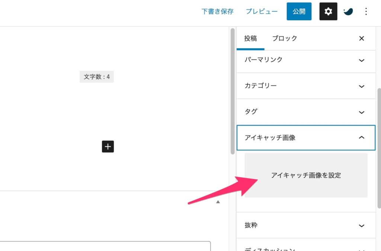The height and width of the screenshot is (251, 381).
Task: Click the input box at the bottom of the editor
Action: (105, 246)
